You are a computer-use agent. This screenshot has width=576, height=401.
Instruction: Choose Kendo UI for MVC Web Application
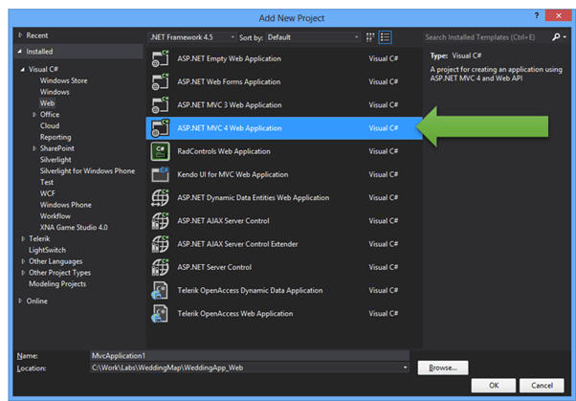click(233, 175)
